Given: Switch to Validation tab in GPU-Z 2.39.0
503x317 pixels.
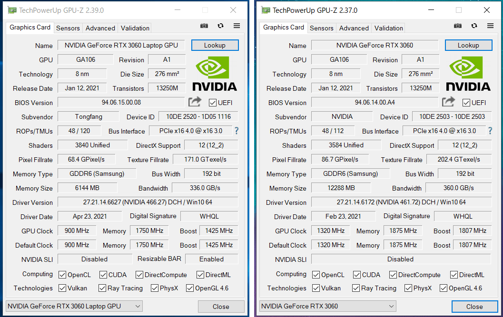Looking at the screenshot, I should (135, 28).
